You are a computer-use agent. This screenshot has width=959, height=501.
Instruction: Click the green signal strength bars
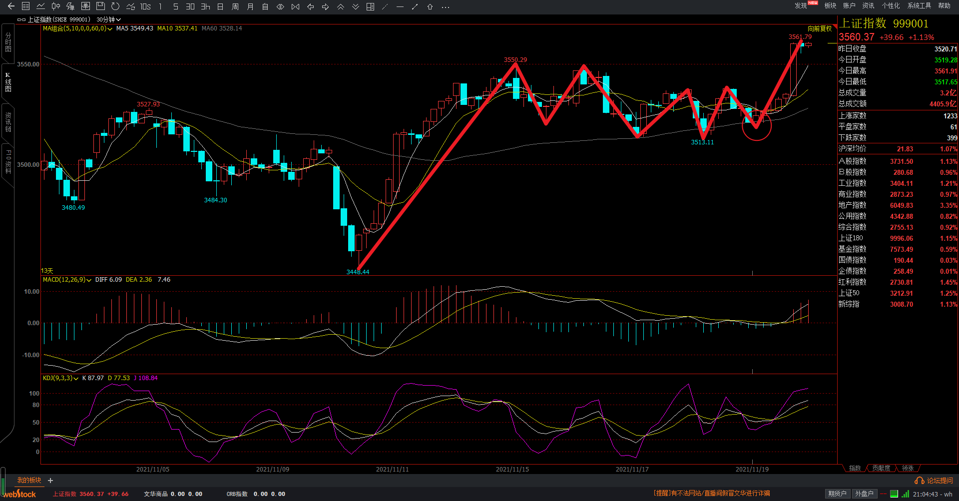tap(905, 494)
